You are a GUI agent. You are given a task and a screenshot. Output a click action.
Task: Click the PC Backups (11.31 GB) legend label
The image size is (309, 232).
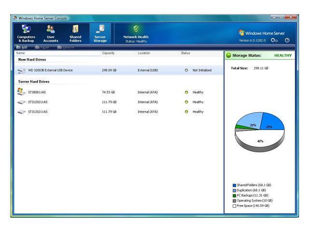(x=253, y=195)
